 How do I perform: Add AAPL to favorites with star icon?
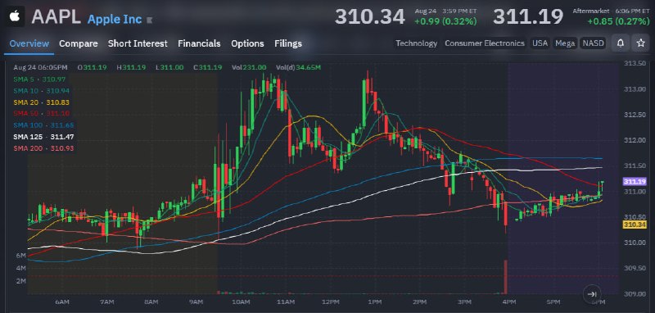click(641, 43)
